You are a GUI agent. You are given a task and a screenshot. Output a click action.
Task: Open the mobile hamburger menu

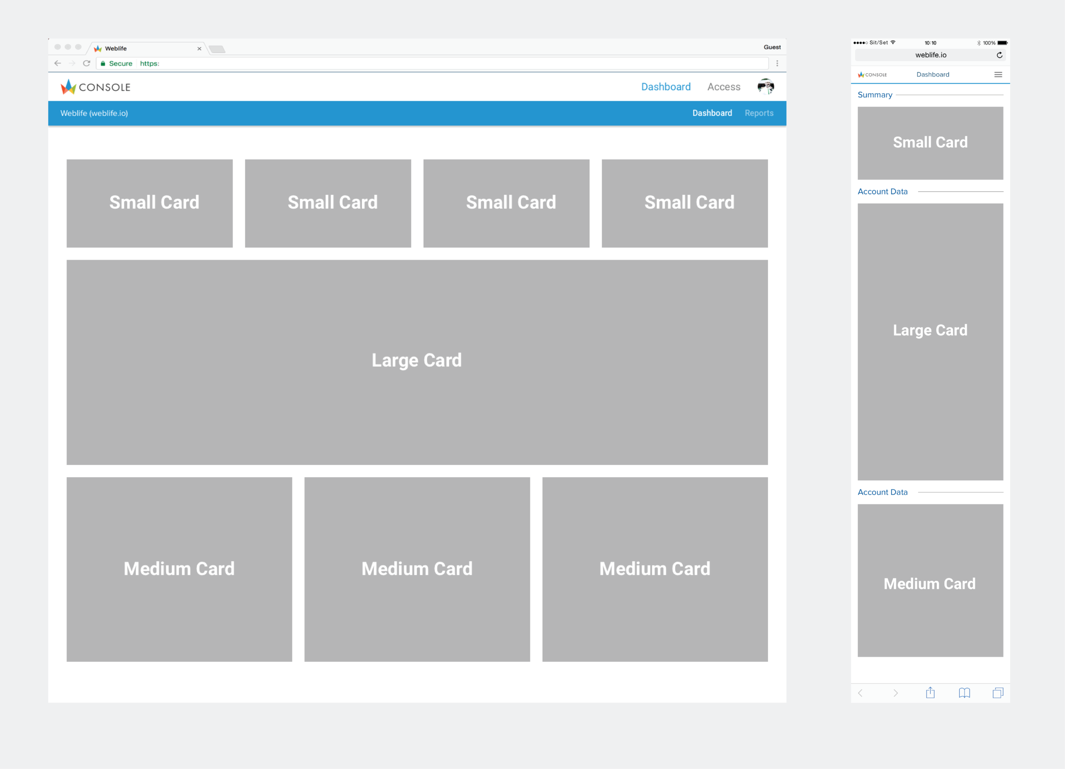[998, 75]
